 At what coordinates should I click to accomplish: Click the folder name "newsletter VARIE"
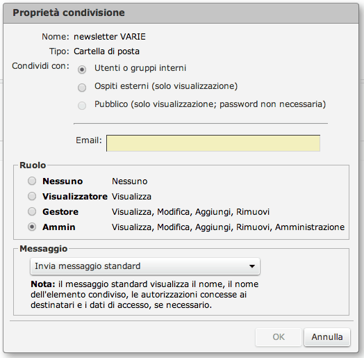click(110, 37)
